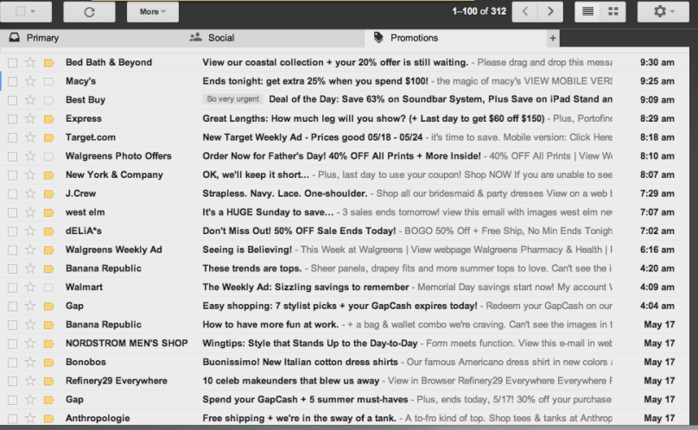
Task: Open the select-all checkbox dropdown
Action: (33, 12)
